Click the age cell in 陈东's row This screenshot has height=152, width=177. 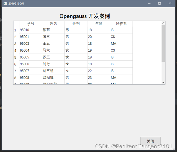(98, 30)
